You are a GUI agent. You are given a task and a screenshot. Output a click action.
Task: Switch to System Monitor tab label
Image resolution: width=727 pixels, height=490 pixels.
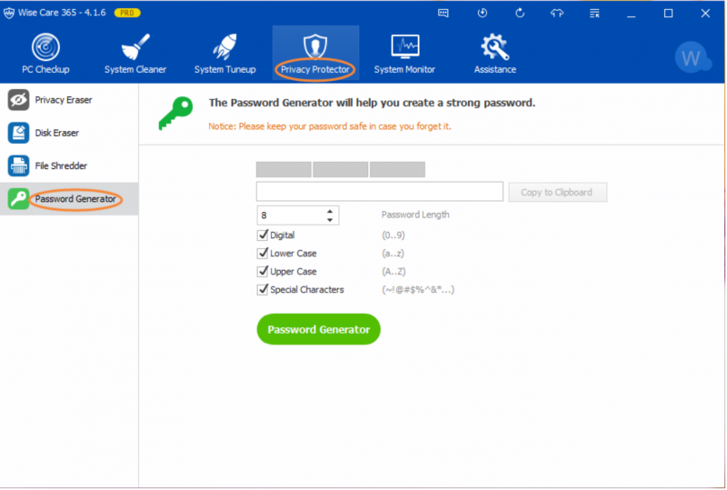pos(404,70)
